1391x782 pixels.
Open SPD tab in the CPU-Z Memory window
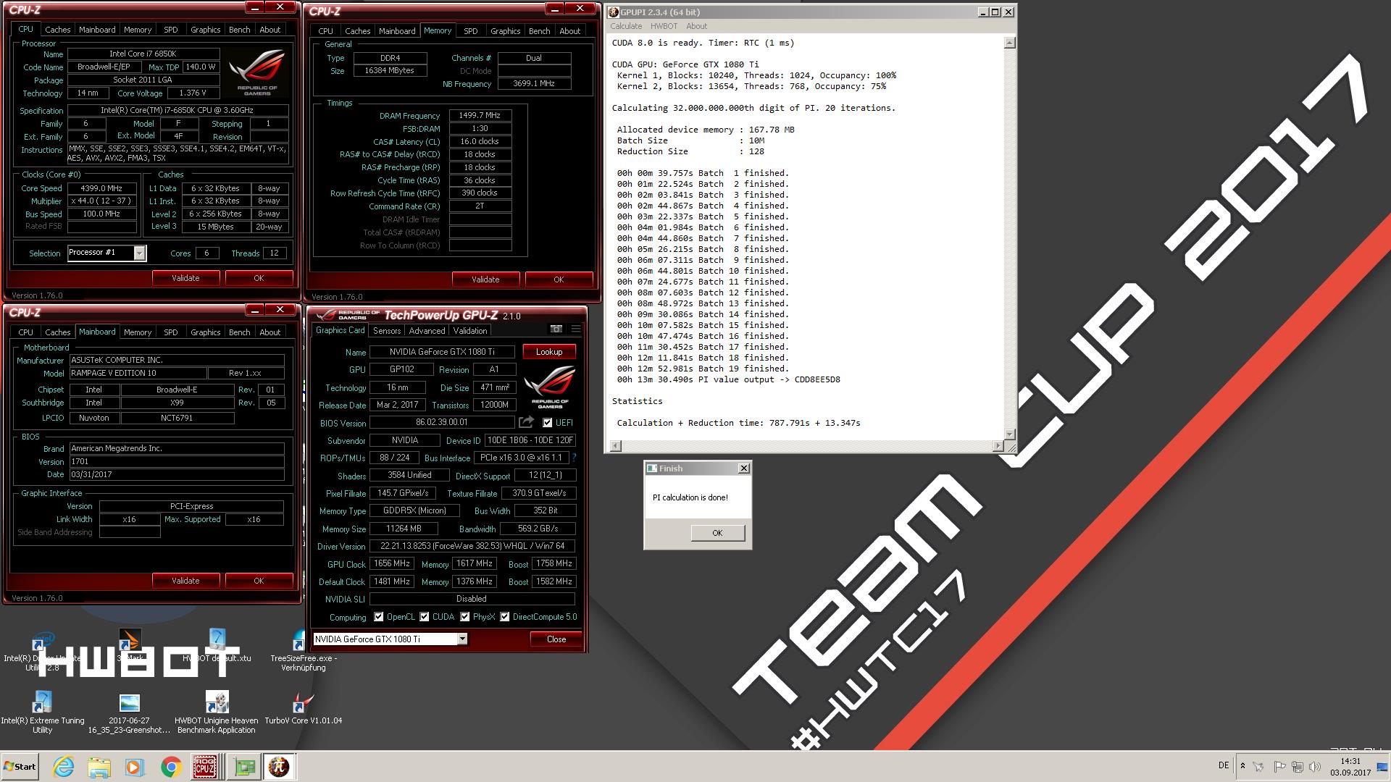point(470,31)
